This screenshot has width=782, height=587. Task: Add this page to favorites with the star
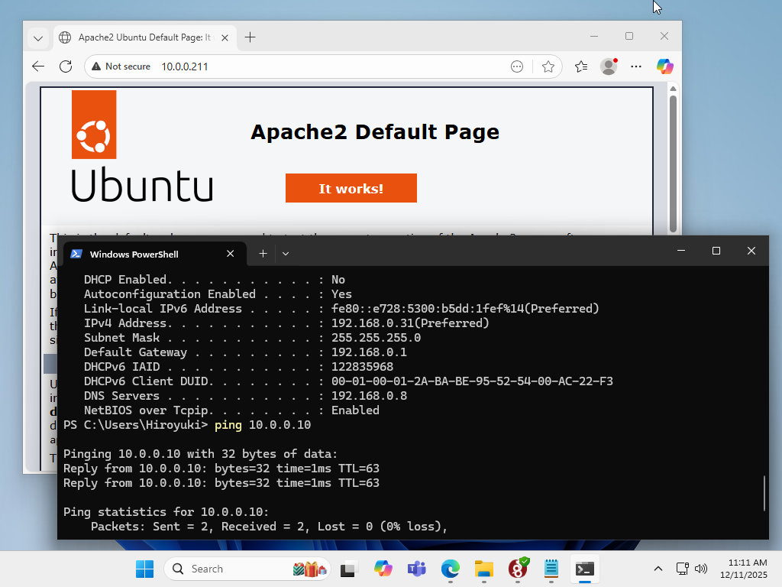548,66
